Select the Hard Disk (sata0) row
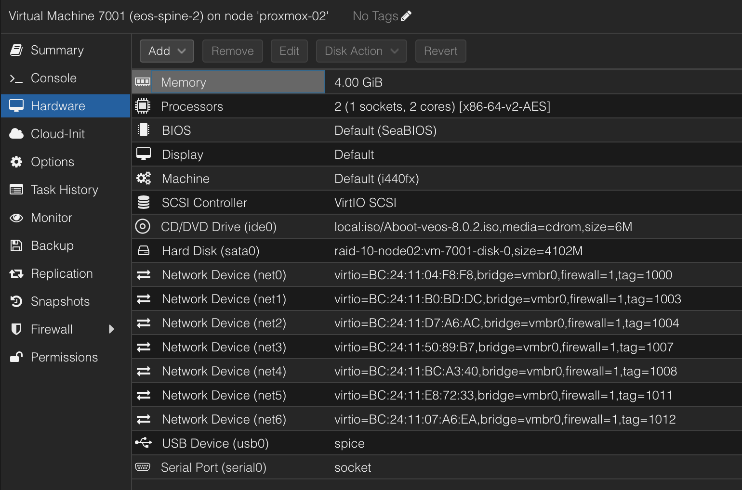This screenshot has height=490, width=742. pos(437,250)
